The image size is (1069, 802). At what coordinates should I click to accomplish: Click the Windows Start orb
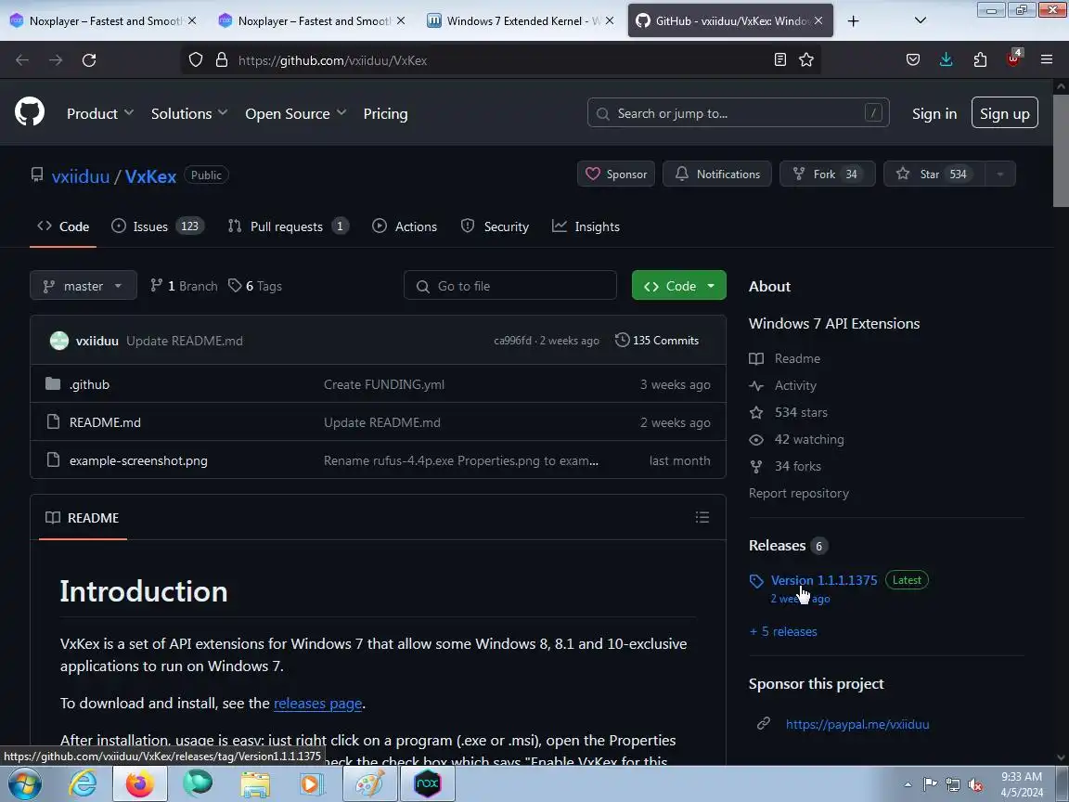click(24, 784)
